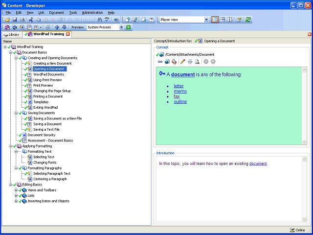Click the Check In document icon
The width and height of the screenshot is (313, 235).
(127, 20)
